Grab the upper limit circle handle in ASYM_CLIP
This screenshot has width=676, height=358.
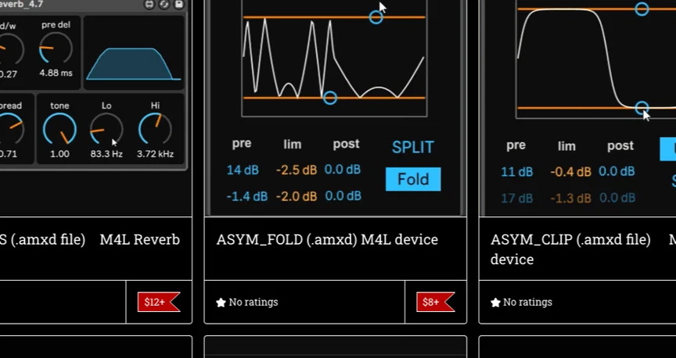642,9
